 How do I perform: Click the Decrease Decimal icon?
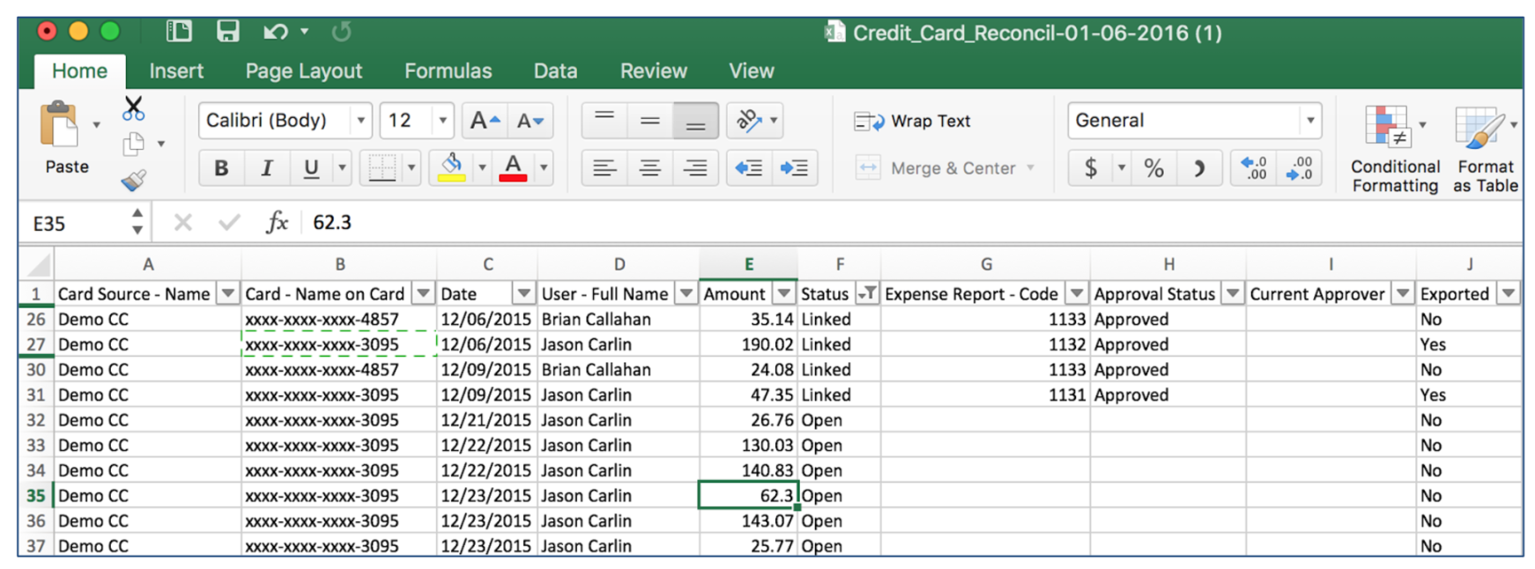tap(1299, 167)
